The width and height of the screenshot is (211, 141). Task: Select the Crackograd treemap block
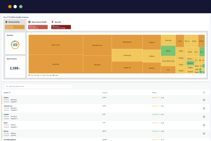point(127,55)
